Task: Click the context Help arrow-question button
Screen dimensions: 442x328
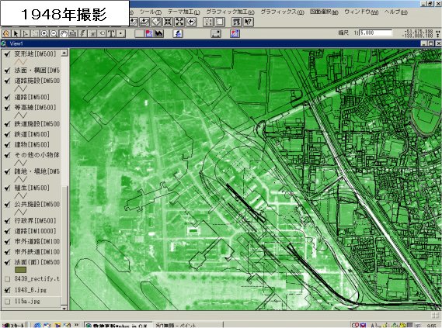Action: pyautogui.click(x=249, y=22)
